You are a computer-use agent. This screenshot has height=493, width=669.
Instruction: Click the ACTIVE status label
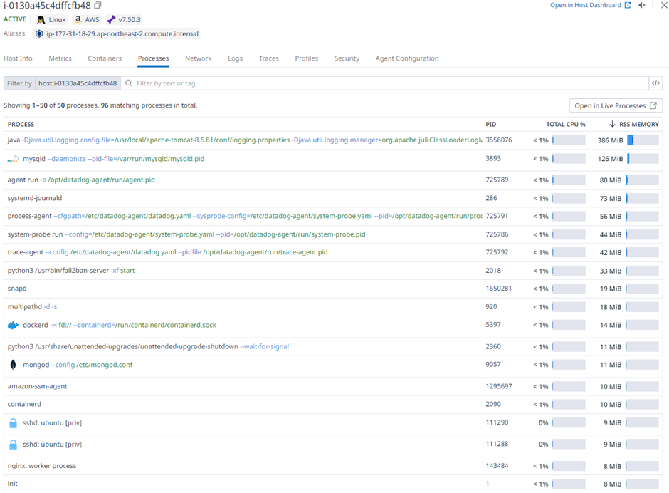click(x=15, y=19)
